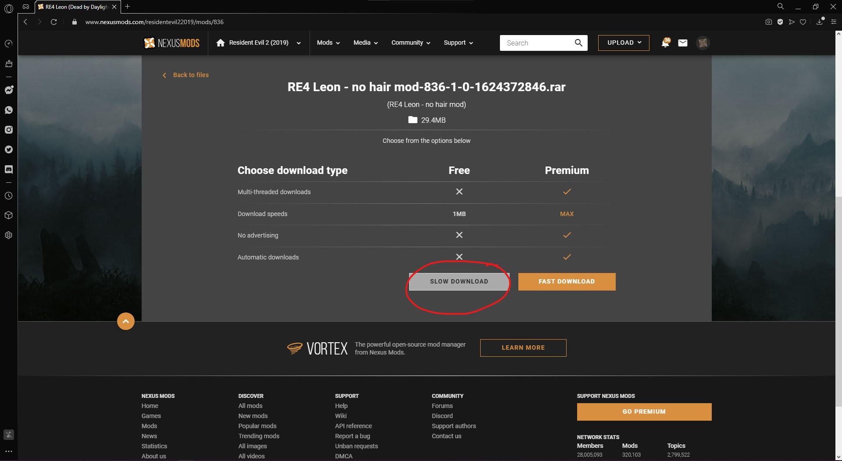The height and width of the screenshot is (461, 842).
Task: Go to the Nexus Mods home logo
Action: (x=172, y=43)
